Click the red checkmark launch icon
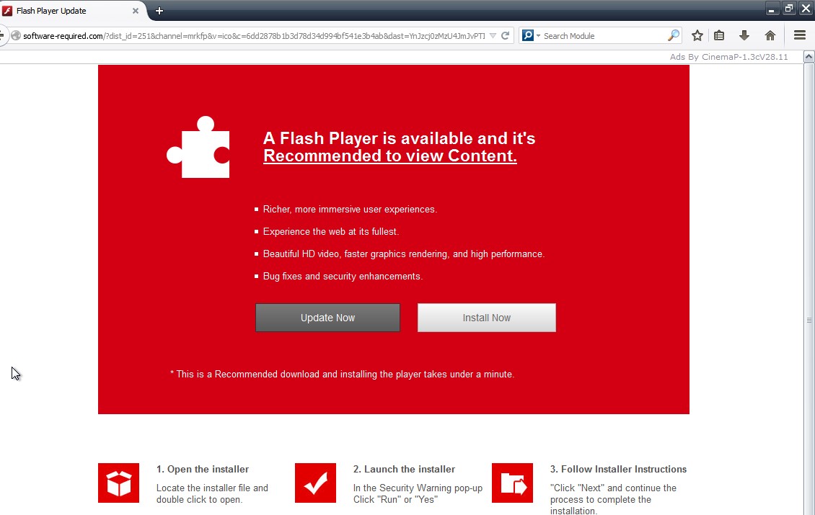Image resolution: width=815 pixels, height=515 pixels. click(x=315, y=483)
